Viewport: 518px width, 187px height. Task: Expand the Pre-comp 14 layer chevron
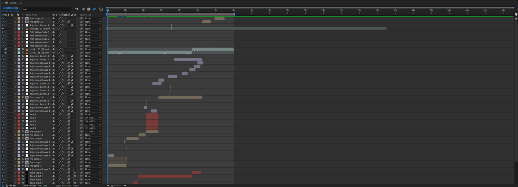(16, 135)
